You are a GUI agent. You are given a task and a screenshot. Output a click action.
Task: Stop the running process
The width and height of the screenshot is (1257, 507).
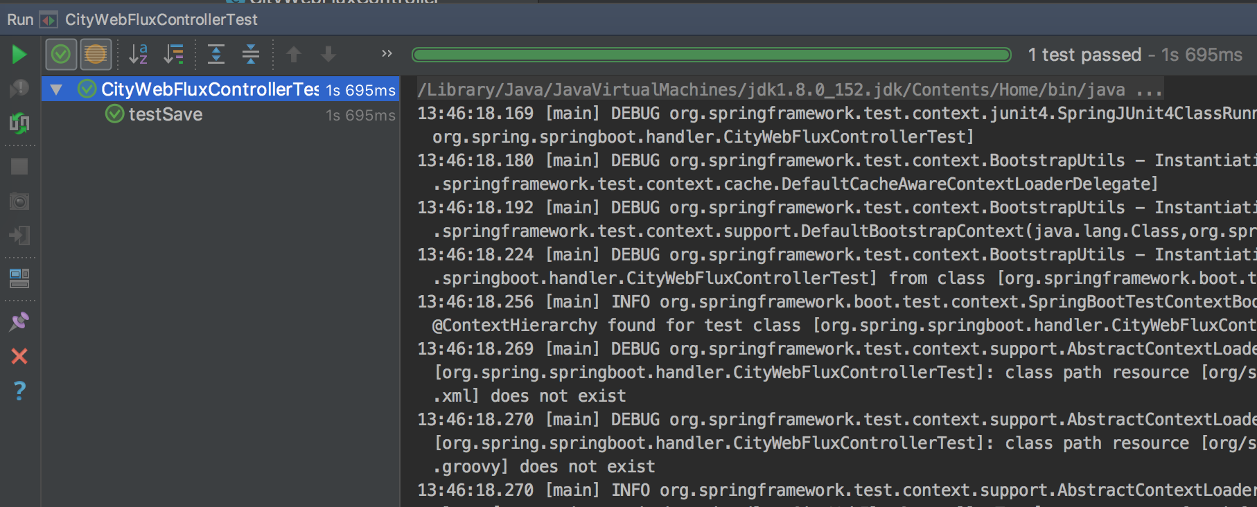point(19,166)
